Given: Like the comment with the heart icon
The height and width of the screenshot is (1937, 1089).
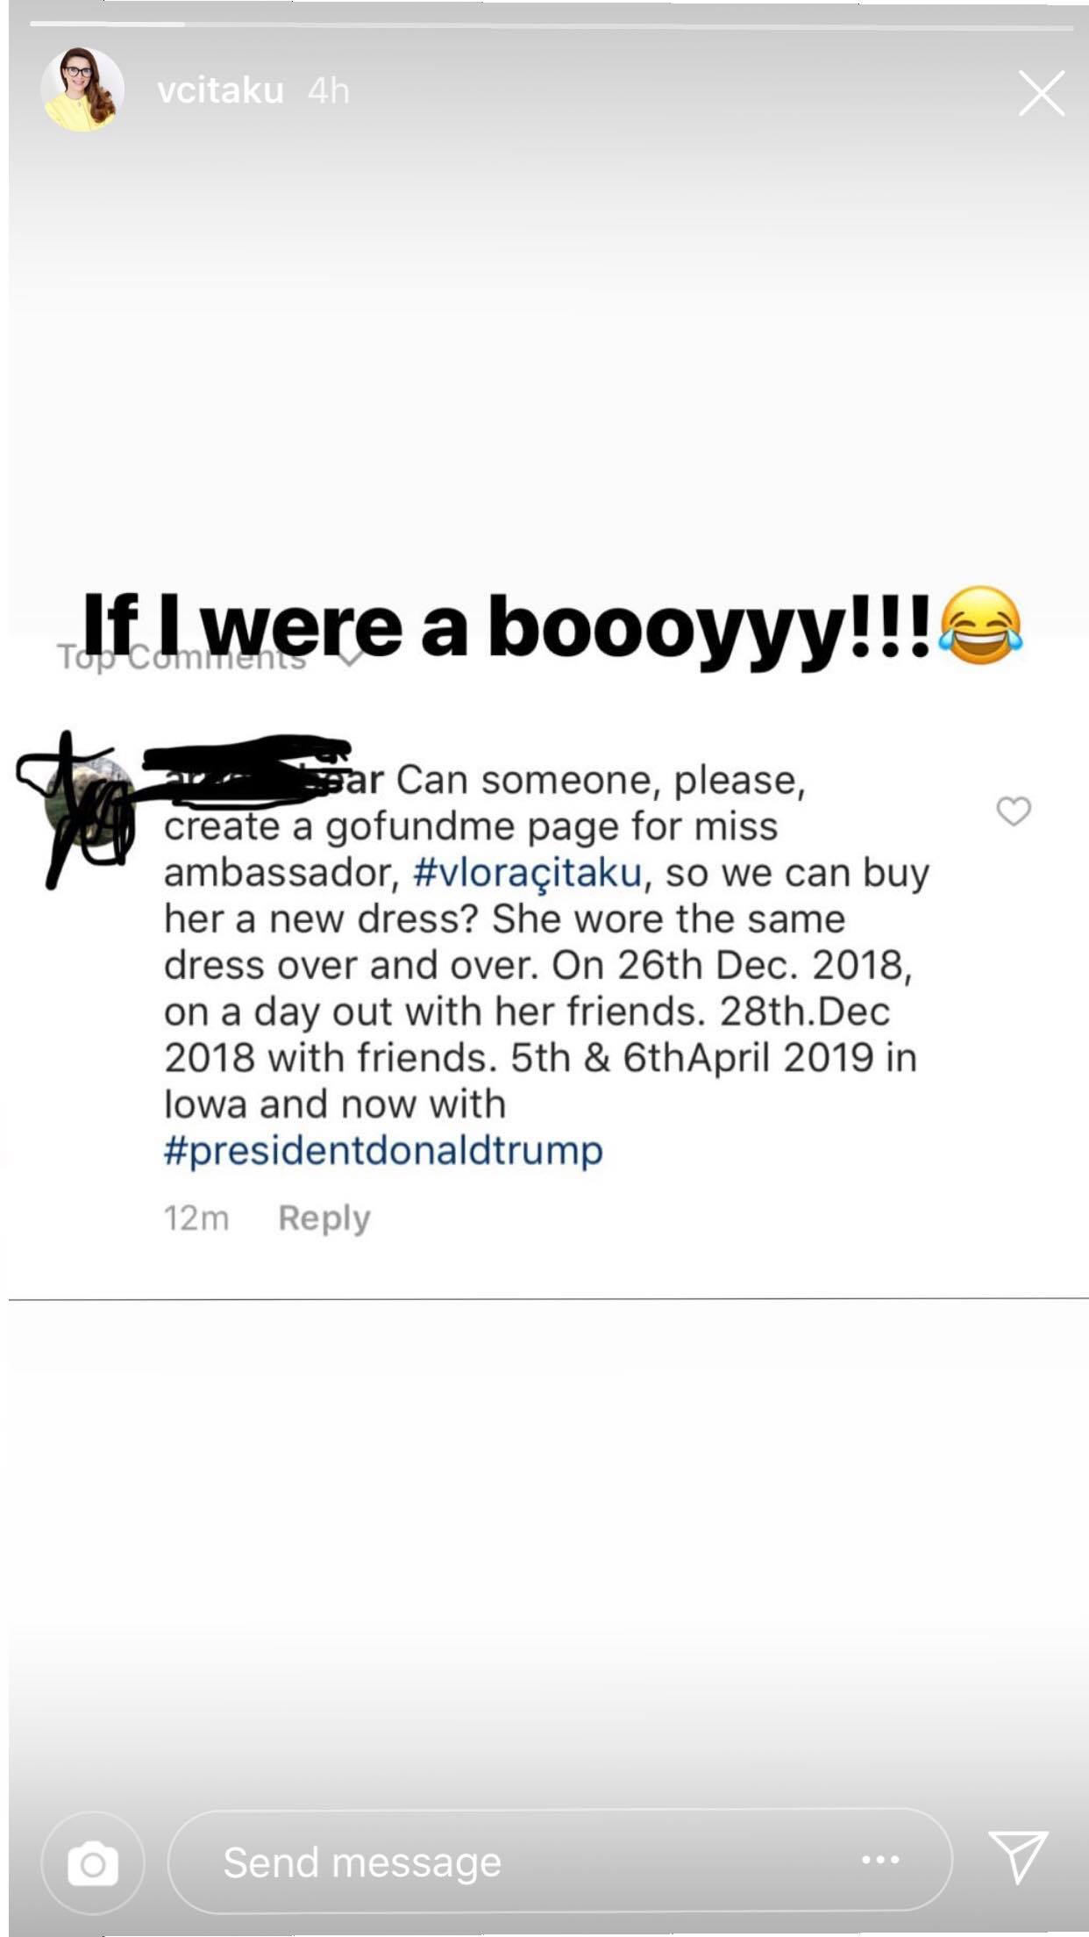Looking at the screenshot, I should tap(1014, 811).
